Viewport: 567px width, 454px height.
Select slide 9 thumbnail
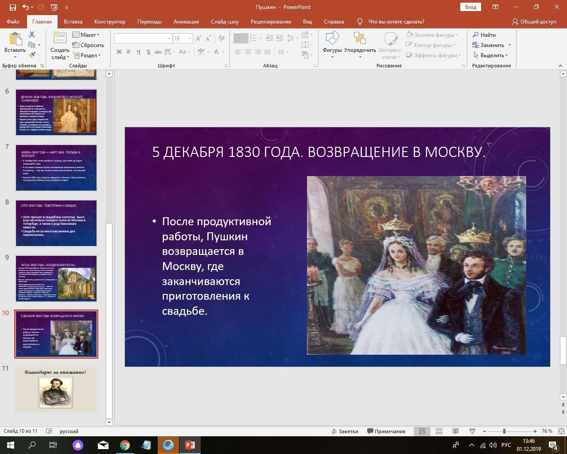[56, 278]
